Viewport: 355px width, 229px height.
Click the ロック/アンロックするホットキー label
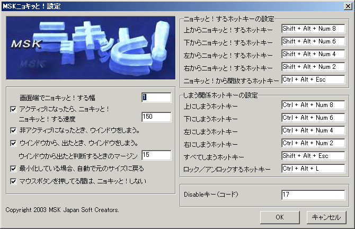point(227,170)
